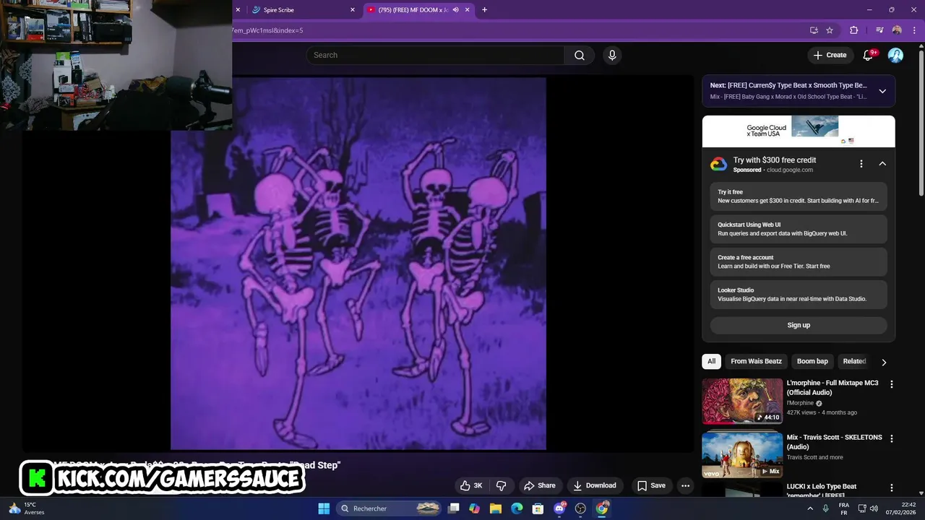Open Quickstart Using Web UI link
The height and width of the screenshot is (520, 925).
pos(799,229)
